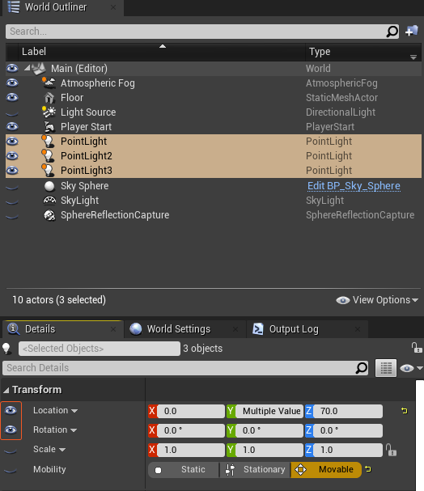The height and width of the screenshot is (491, 424).
Task: Click the lock scale ratio padlock icon
Action: pos(391,450)
